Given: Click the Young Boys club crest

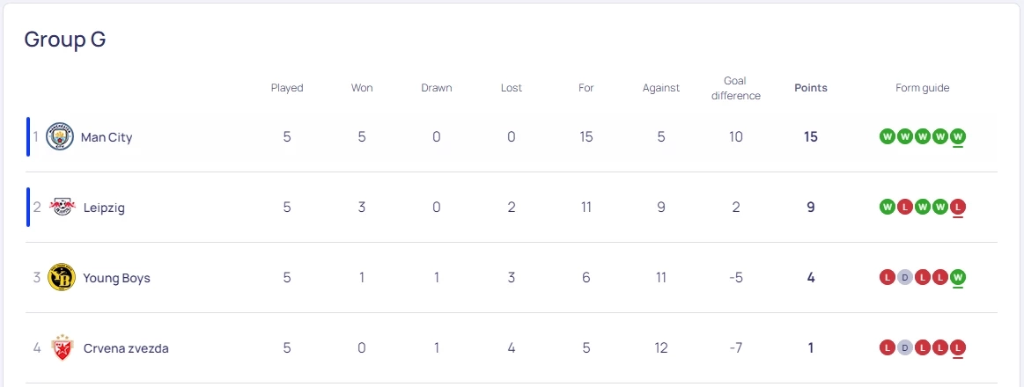Looking at the screenshot, I should click(x=62, y=278).
